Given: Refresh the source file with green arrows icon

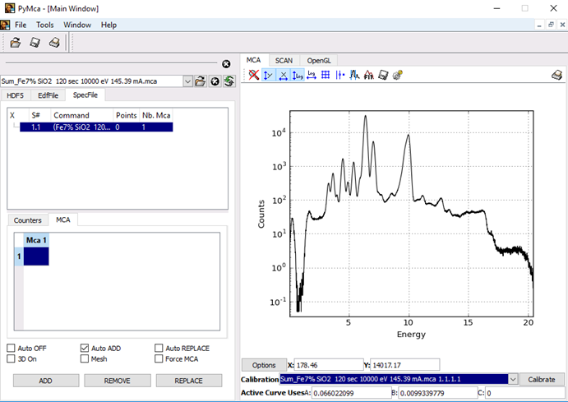Looking at the screenshot, I should click(229, 81).
